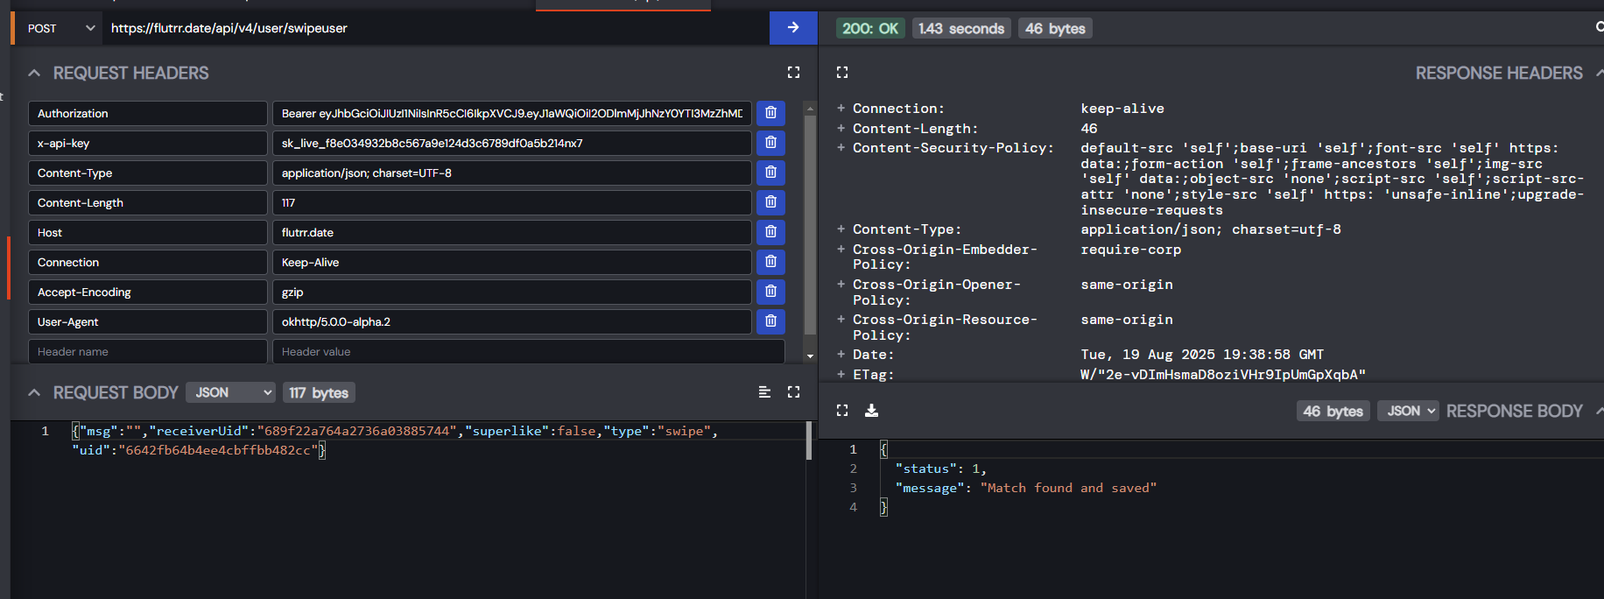This screenshot has width=1604, height=599.
Task: Focus the empty Header name field
Action: 148,351
